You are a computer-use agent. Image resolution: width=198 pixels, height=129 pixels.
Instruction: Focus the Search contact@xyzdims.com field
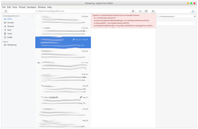point(63,11)
